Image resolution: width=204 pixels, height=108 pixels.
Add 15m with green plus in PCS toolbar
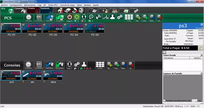click(x=145, y=18)
